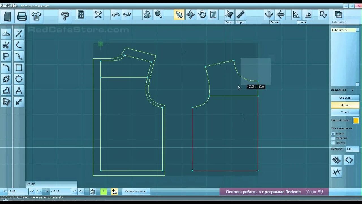The height and width of the screenshot is (204, 362).
Task: Click the crossed lines icon in right panel
Action: (336, 172)
